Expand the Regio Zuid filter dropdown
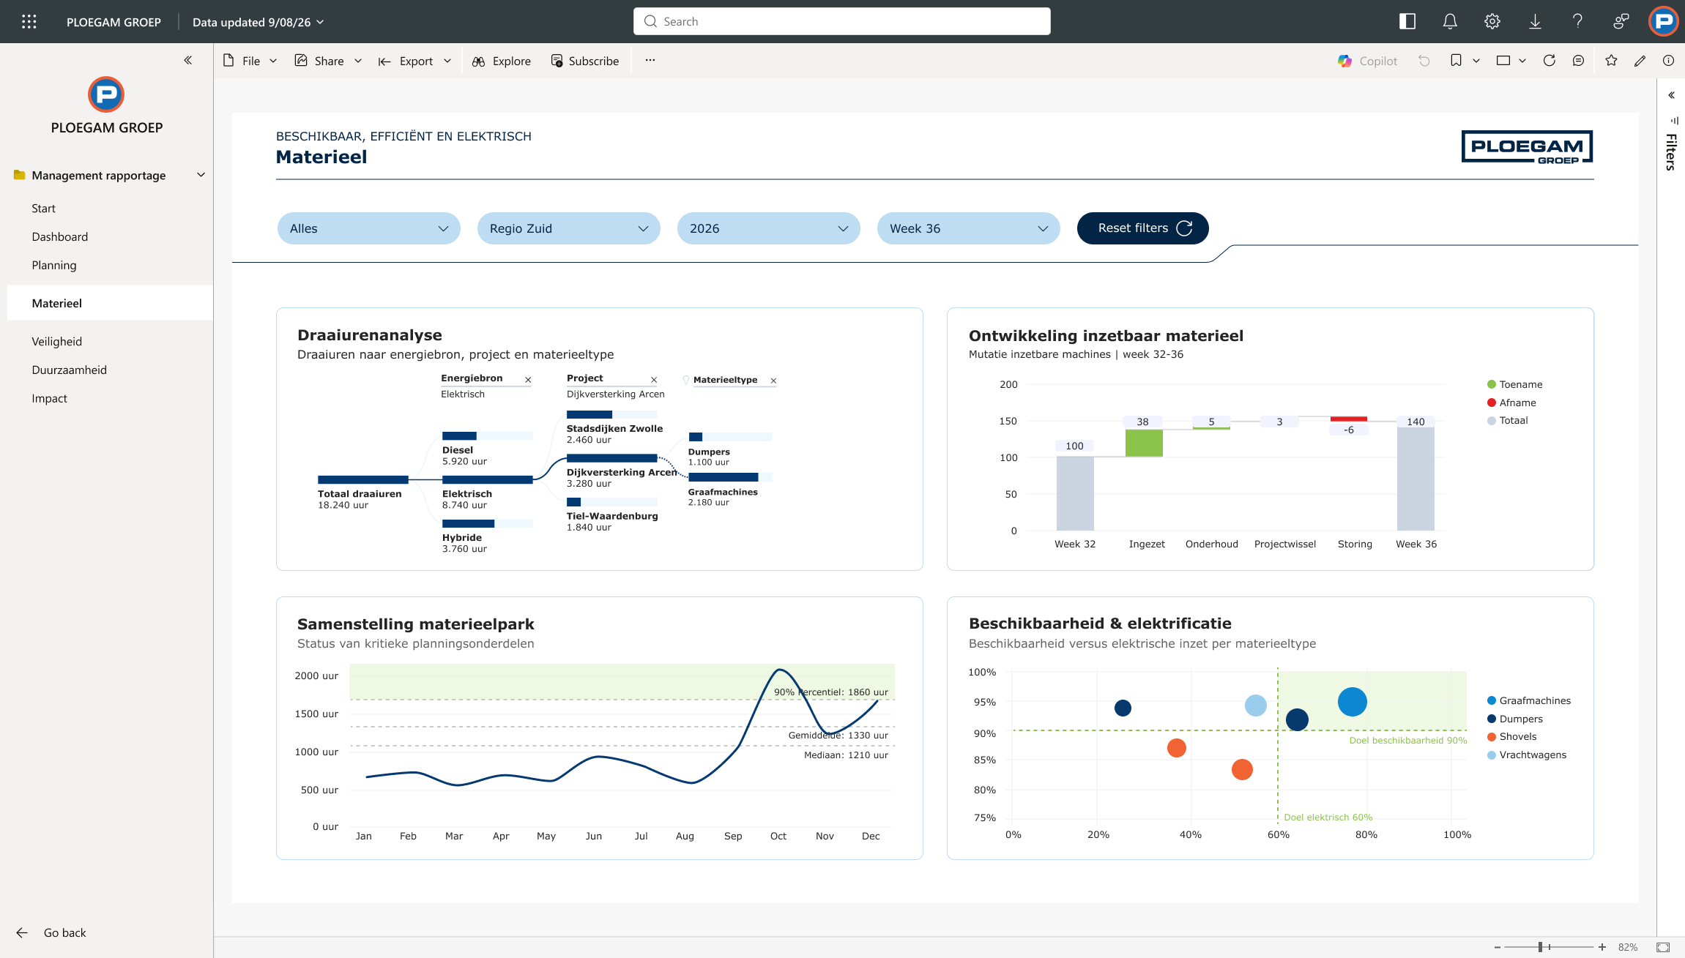1685x958 pixels. click(x=569, y=228)
